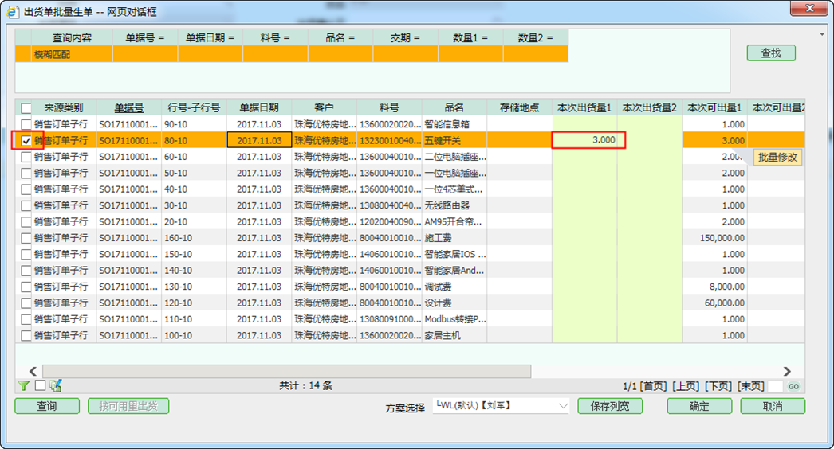Uncheck the checked row 80-10 checkbox
The image size is (834, 449).
27,141
